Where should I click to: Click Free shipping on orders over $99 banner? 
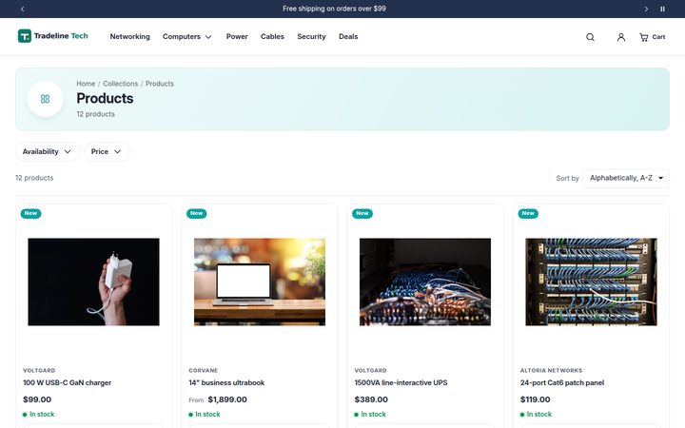[x=334, y=9]
